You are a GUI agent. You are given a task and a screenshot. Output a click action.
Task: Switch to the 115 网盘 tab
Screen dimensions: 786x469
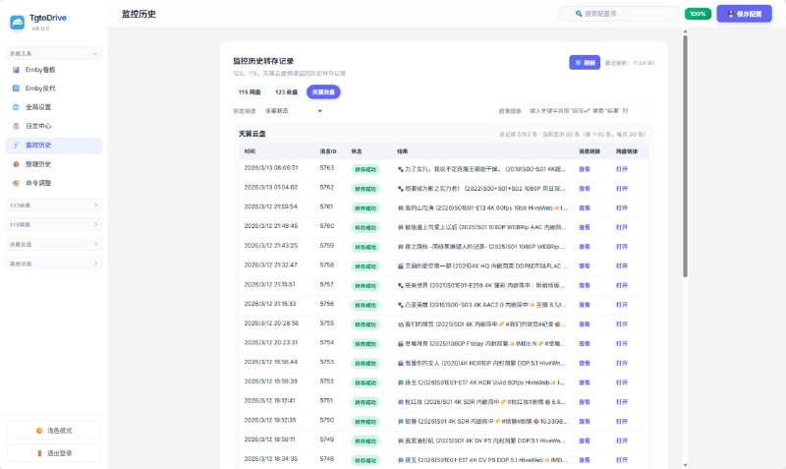(x=250, y=92)
